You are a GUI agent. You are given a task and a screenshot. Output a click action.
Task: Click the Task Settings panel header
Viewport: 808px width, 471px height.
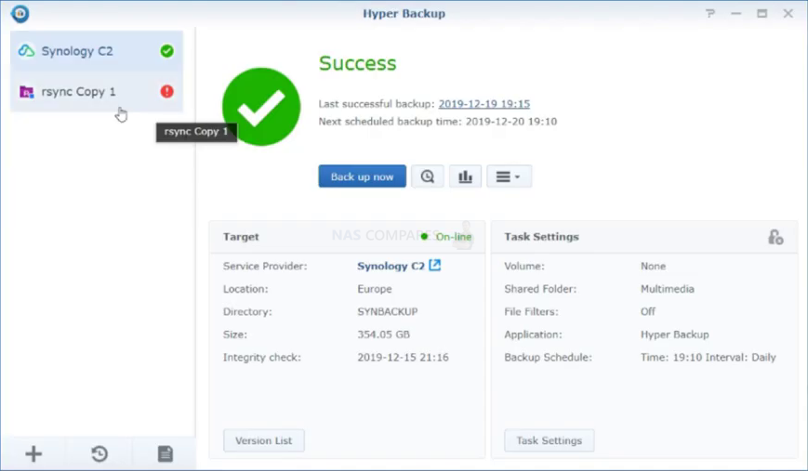pos(644,237)
